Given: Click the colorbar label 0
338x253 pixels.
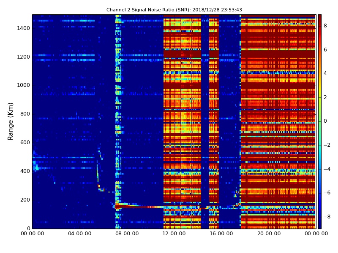Looking at the screenshot, I should 325,121.
